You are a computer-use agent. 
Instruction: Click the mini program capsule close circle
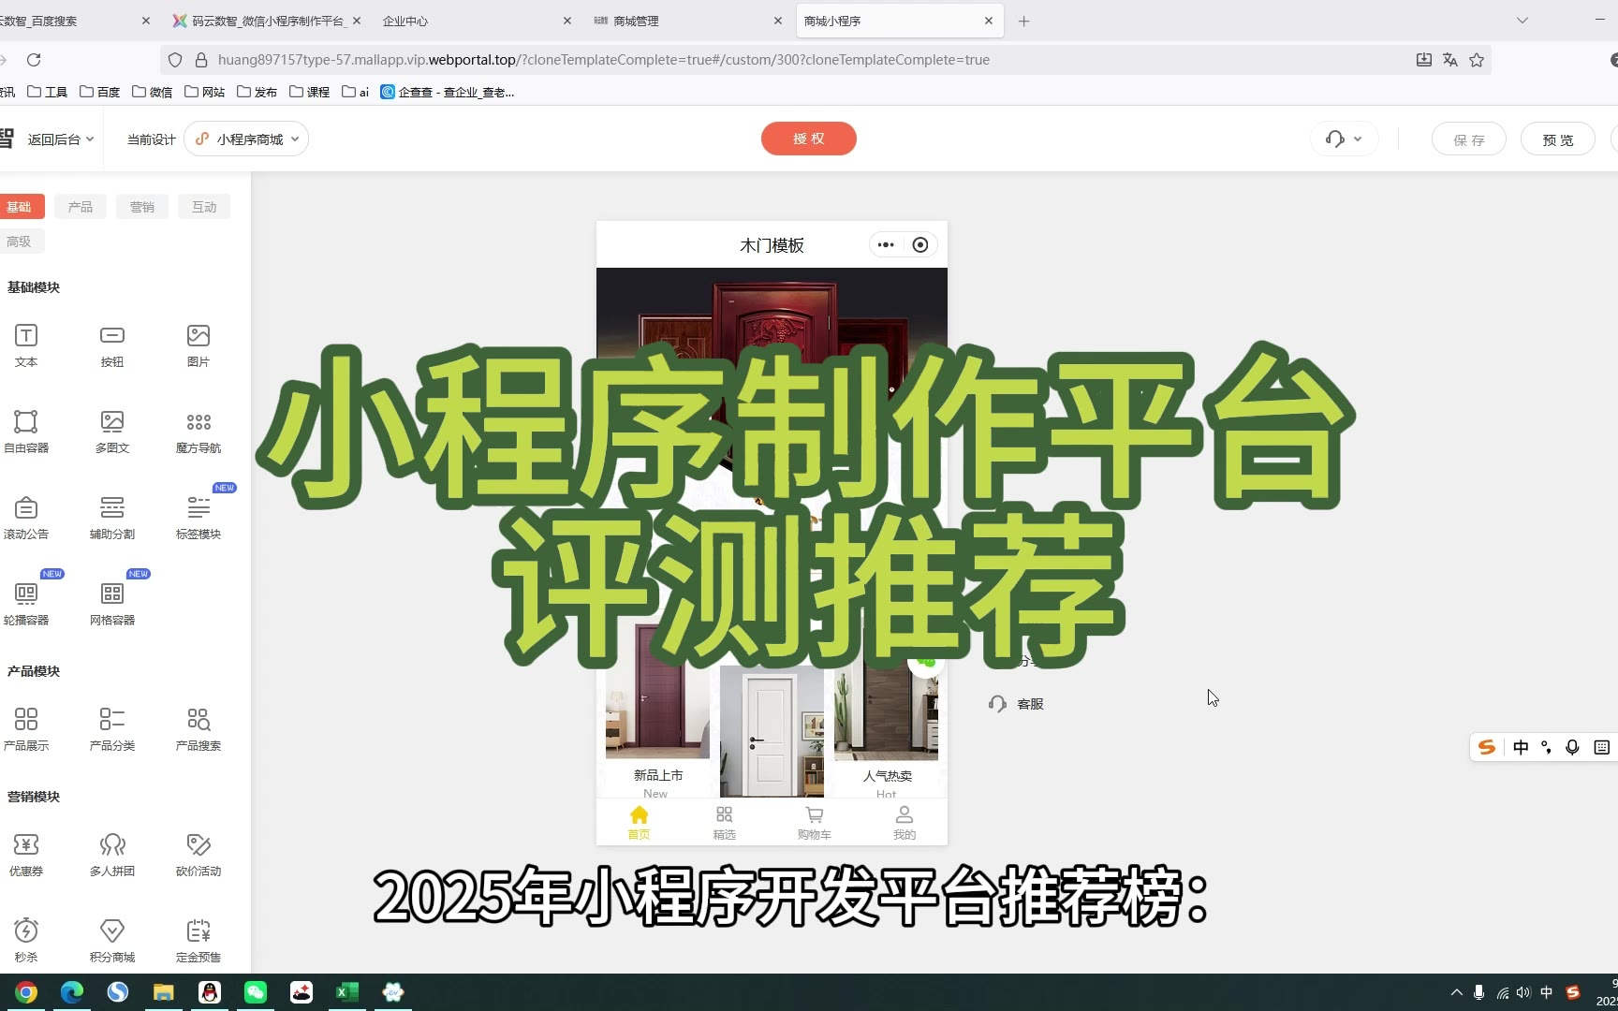click(x=920, y=245)
